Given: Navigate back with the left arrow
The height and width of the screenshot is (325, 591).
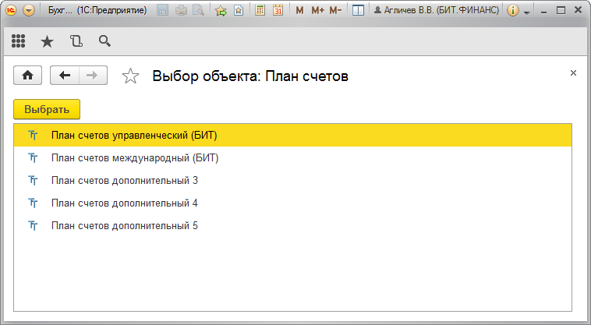Looking at the screenshot, I should click(x=65, y=75).
